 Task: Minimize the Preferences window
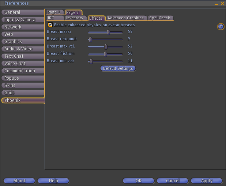[x=216, y=3]
